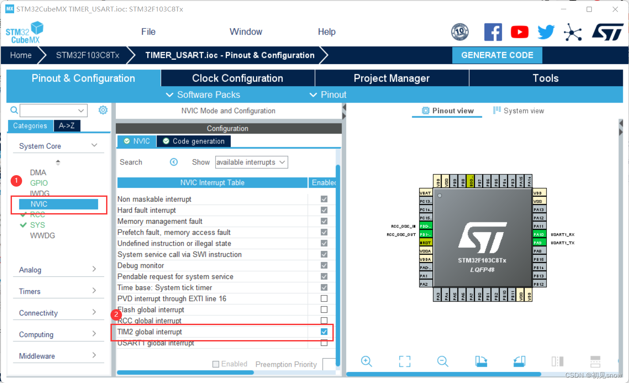Switch to Project Manager tab
Screen dimensions: 629x383
pyautogui.click(x=392, y=78)
